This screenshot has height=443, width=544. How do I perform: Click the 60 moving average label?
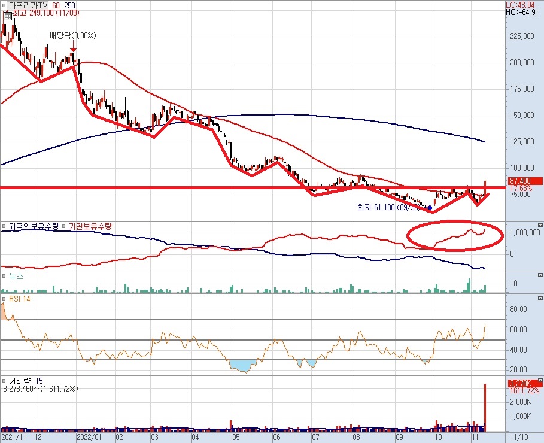[x=56, y=5]
